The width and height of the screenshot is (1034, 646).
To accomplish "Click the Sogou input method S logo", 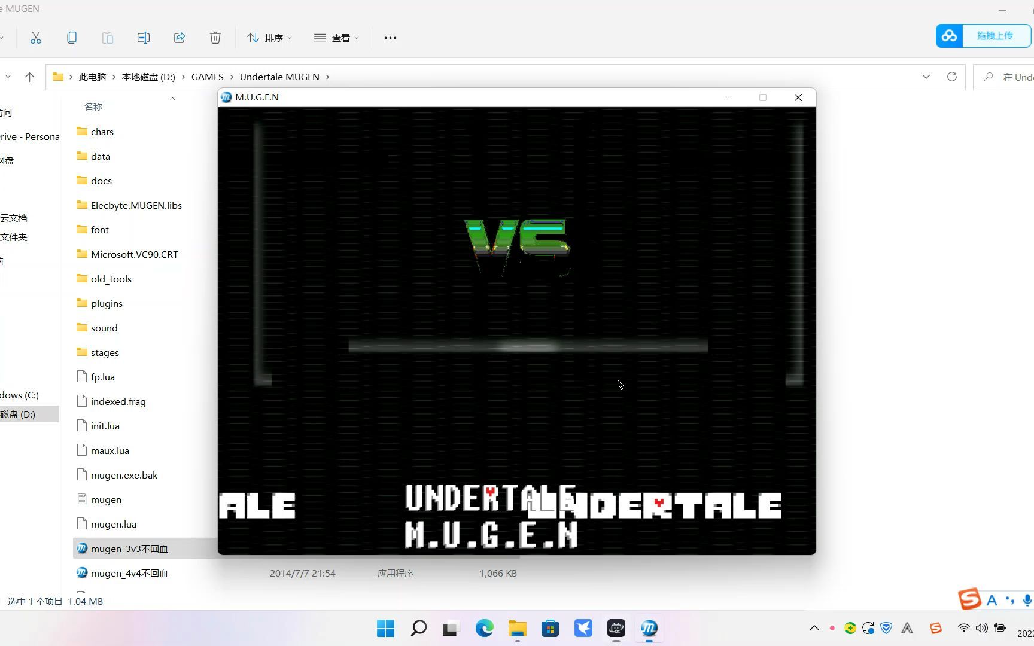I will tap(969, 599).
